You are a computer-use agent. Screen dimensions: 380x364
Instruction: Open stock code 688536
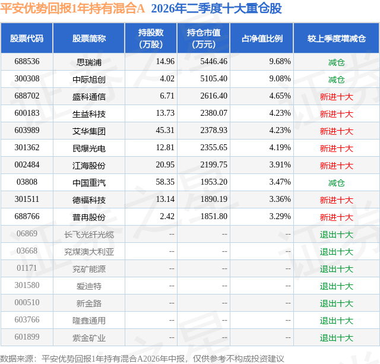point(27,62)
